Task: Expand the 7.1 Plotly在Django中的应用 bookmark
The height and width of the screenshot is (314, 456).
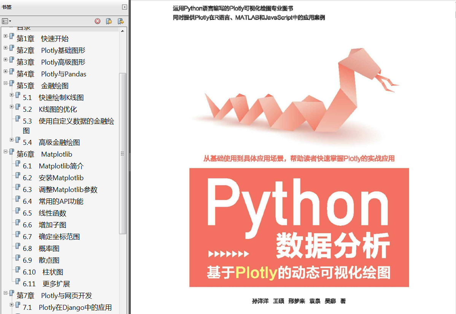Action: (x=12, y=305)
